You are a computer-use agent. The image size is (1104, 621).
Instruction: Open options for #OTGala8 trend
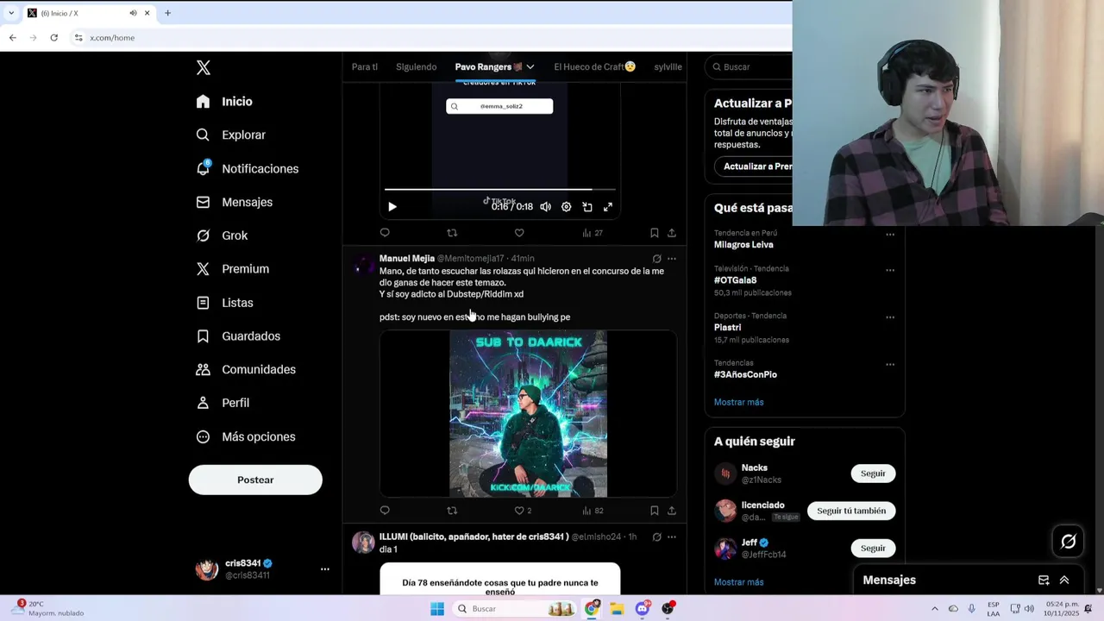[x=890, y=270]
